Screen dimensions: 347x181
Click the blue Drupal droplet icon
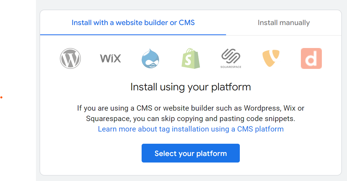[x=150, y=59]
